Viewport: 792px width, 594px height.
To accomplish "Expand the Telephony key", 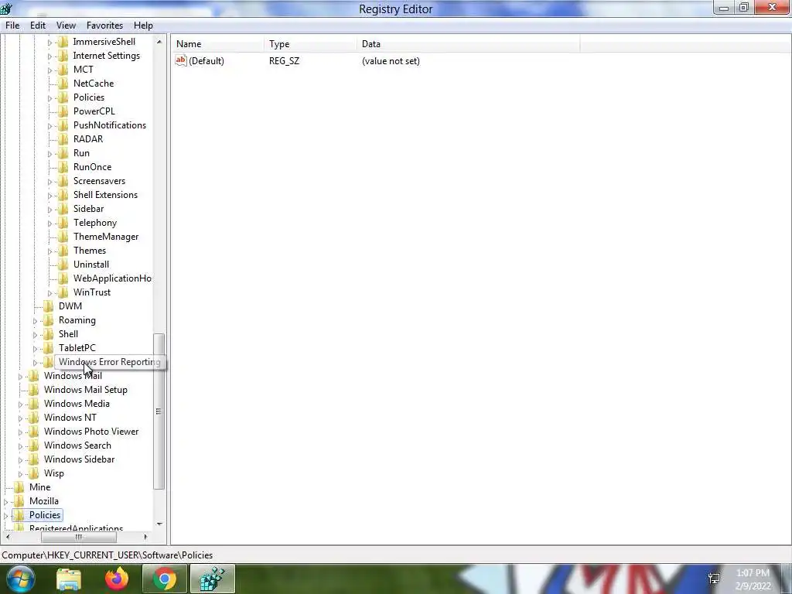I will point(49,224).
